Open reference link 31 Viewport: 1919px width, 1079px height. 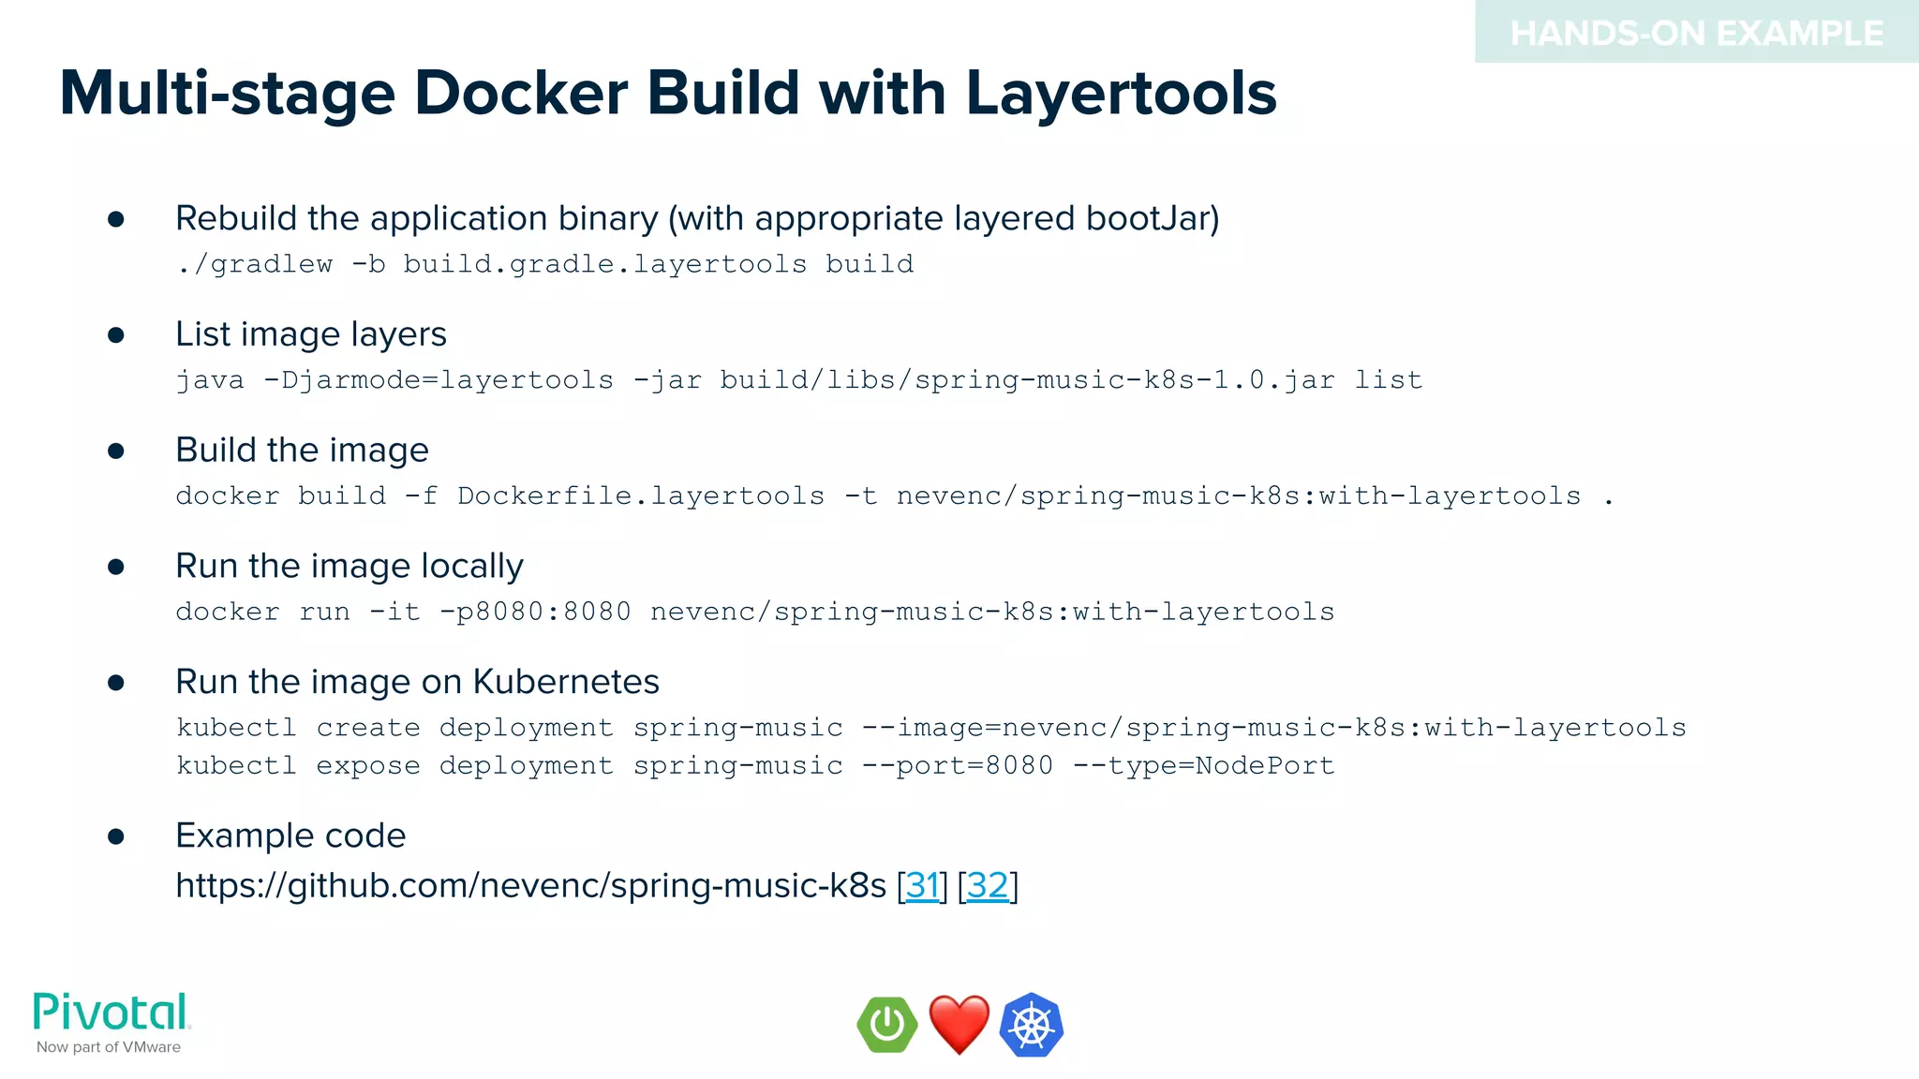pos(922,885)
